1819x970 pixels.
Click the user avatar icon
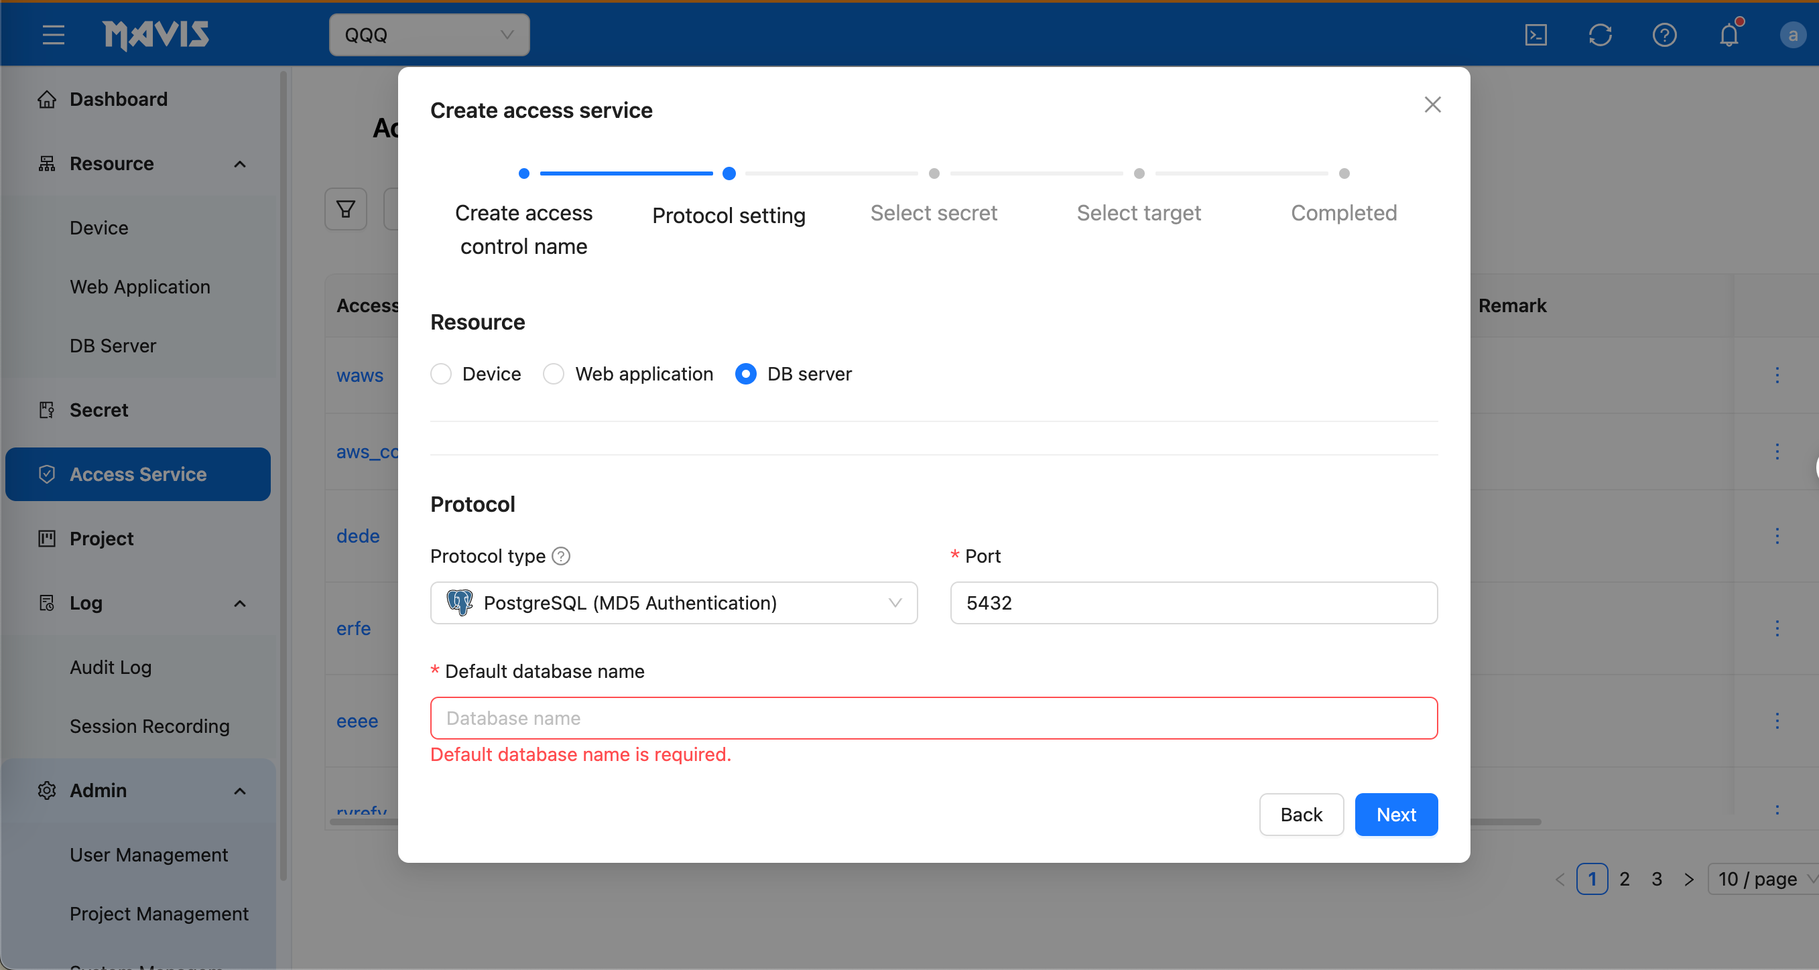tap(1792, 35)
